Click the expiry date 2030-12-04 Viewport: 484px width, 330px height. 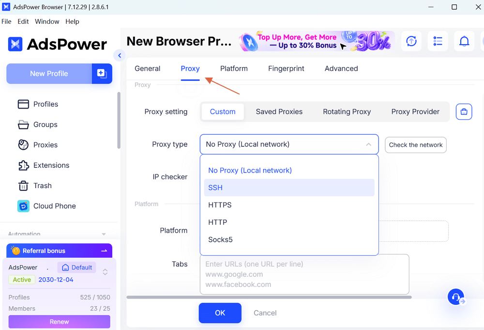(56, 280)
